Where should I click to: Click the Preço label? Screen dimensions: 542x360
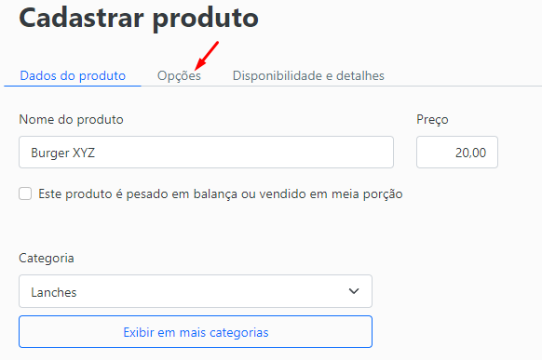[432, 120]
